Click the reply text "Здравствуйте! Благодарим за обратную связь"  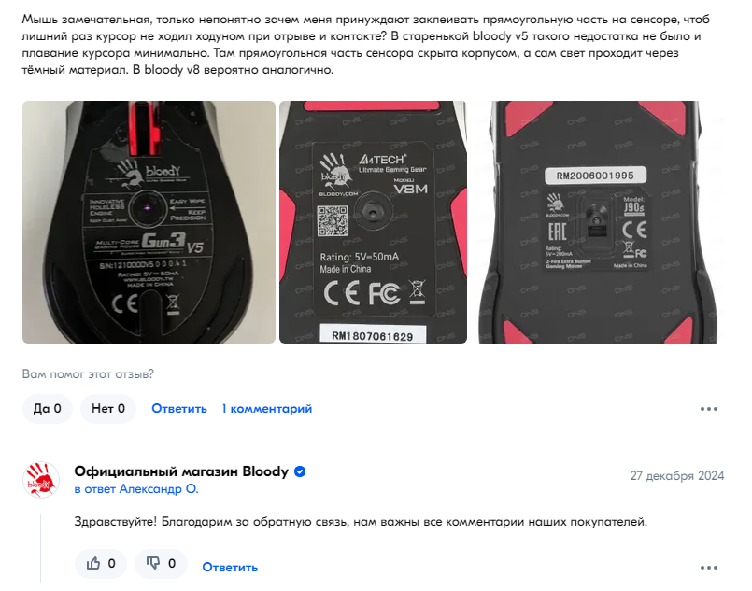coord(208,522)
